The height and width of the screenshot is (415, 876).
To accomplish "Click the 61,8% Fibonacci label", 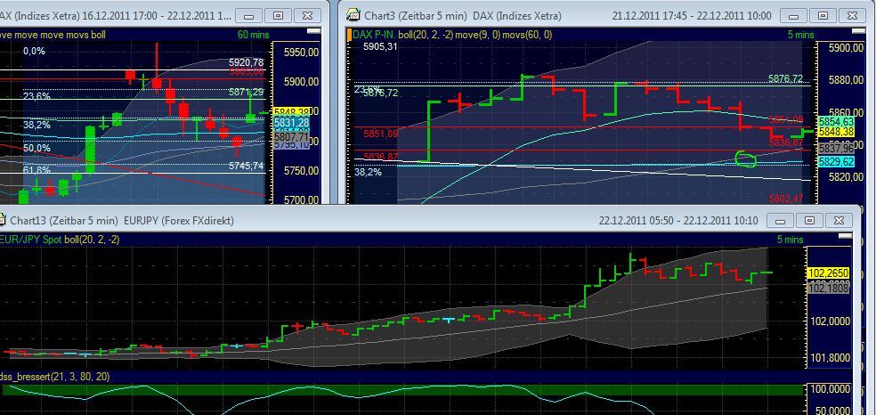I will click(x=36, y=170).
